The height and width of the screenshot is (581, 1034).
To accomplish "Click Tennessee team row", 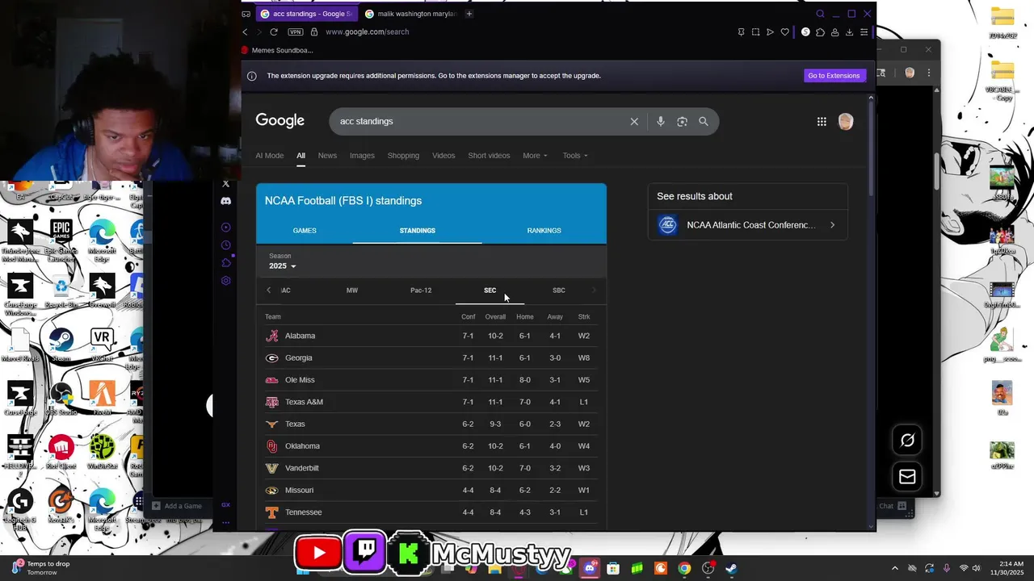I will click(x=431, y=512).
